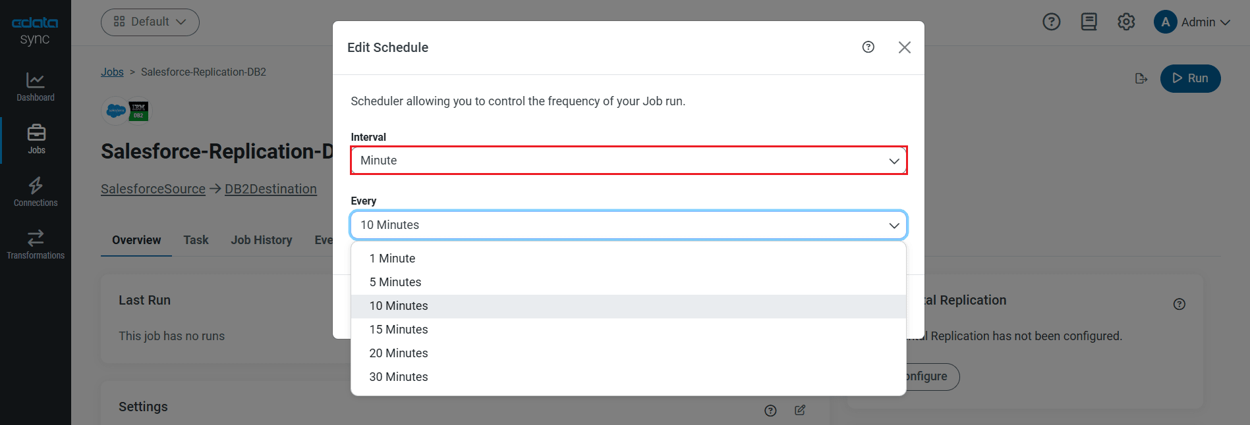
Task: Open settings gear icon in header
Action: [x=1126, y=22]
